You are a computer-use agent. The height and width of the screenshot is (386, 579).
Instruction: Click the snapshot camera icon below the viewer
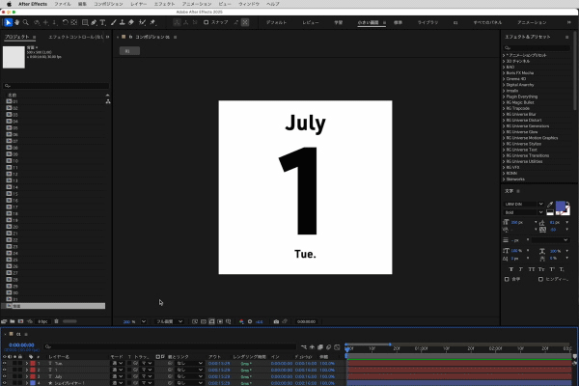tap(276, 321)
